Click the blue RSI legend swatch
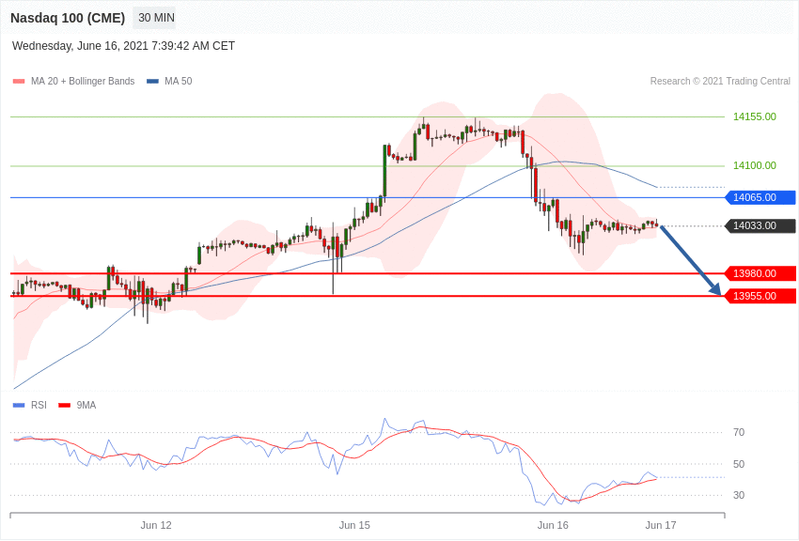 19,406
